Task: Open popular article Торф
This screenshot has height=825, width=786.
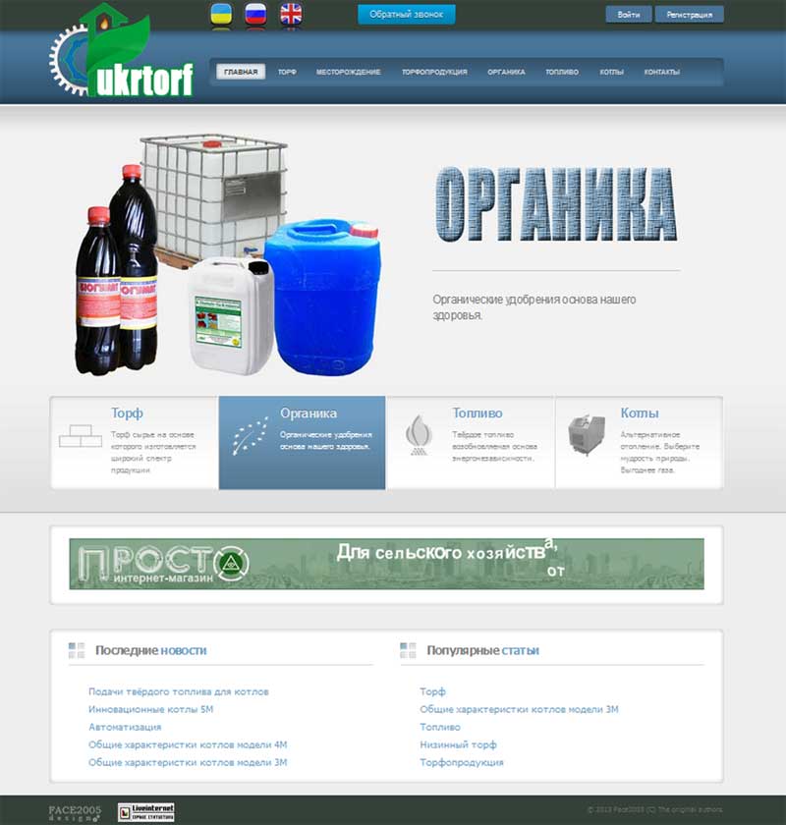Action: pyautogui.click(x=432, y=691)
